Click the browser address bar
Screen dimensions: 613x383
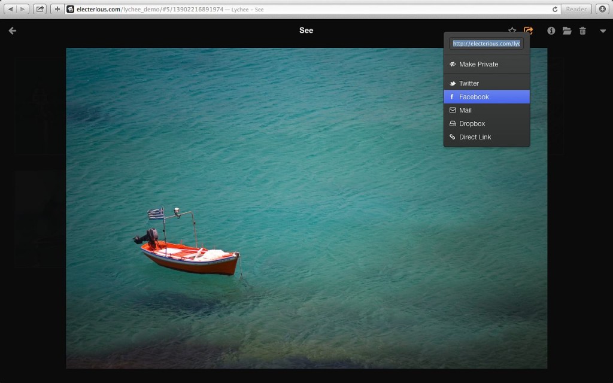[x=312, y=9]
